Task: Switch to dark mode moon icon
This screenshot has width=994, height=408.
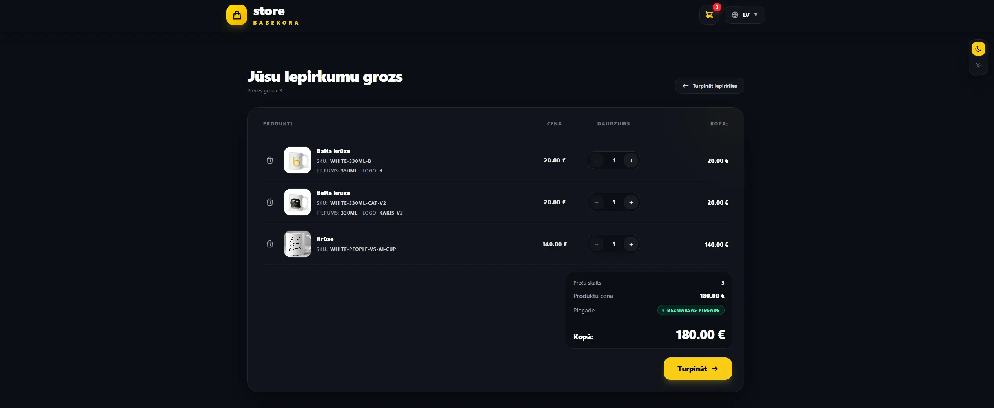Action: click(x=978, y=49)
